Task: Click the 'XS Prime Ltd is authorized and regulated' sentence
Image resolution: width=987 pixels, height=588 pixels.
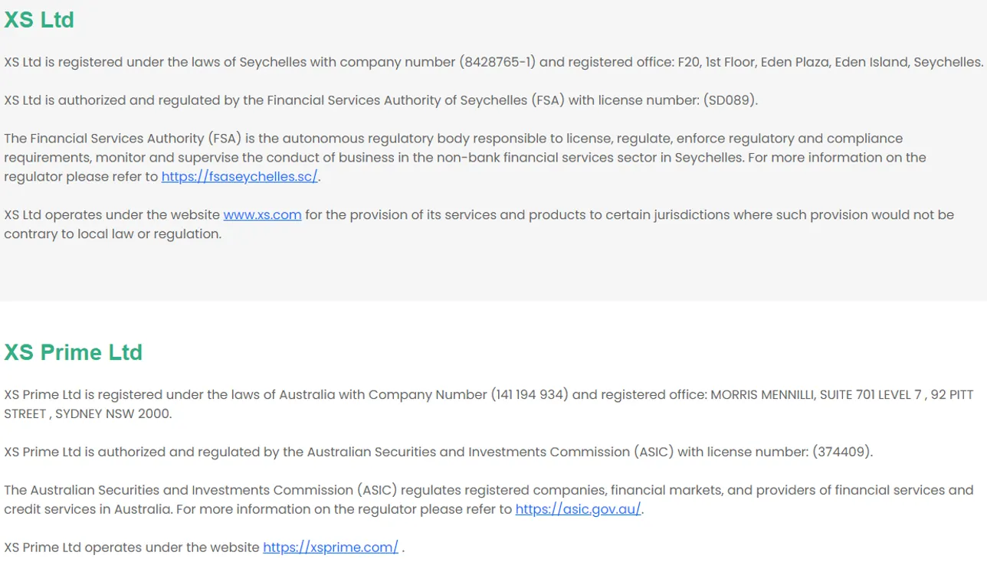Action: pyautogui.click(x=438, y=452)
